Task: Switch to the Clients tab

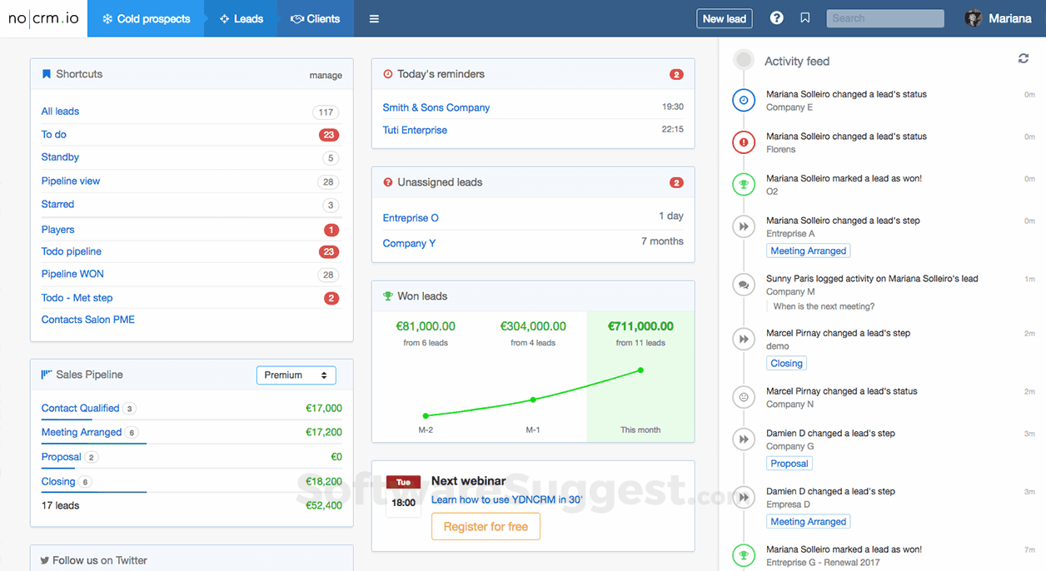Action: point(314,17)
